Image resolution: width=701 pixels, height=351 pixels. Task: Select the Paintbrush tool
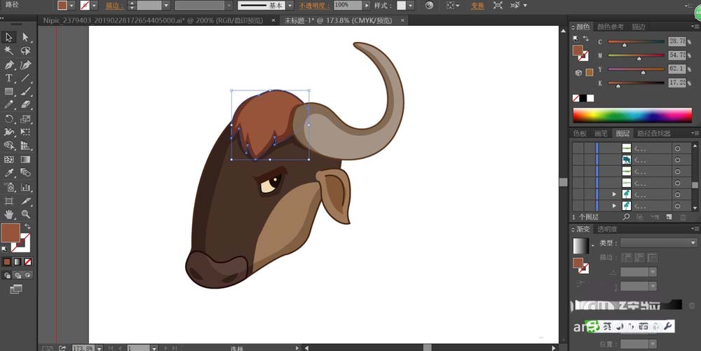(x=25, y=91)
